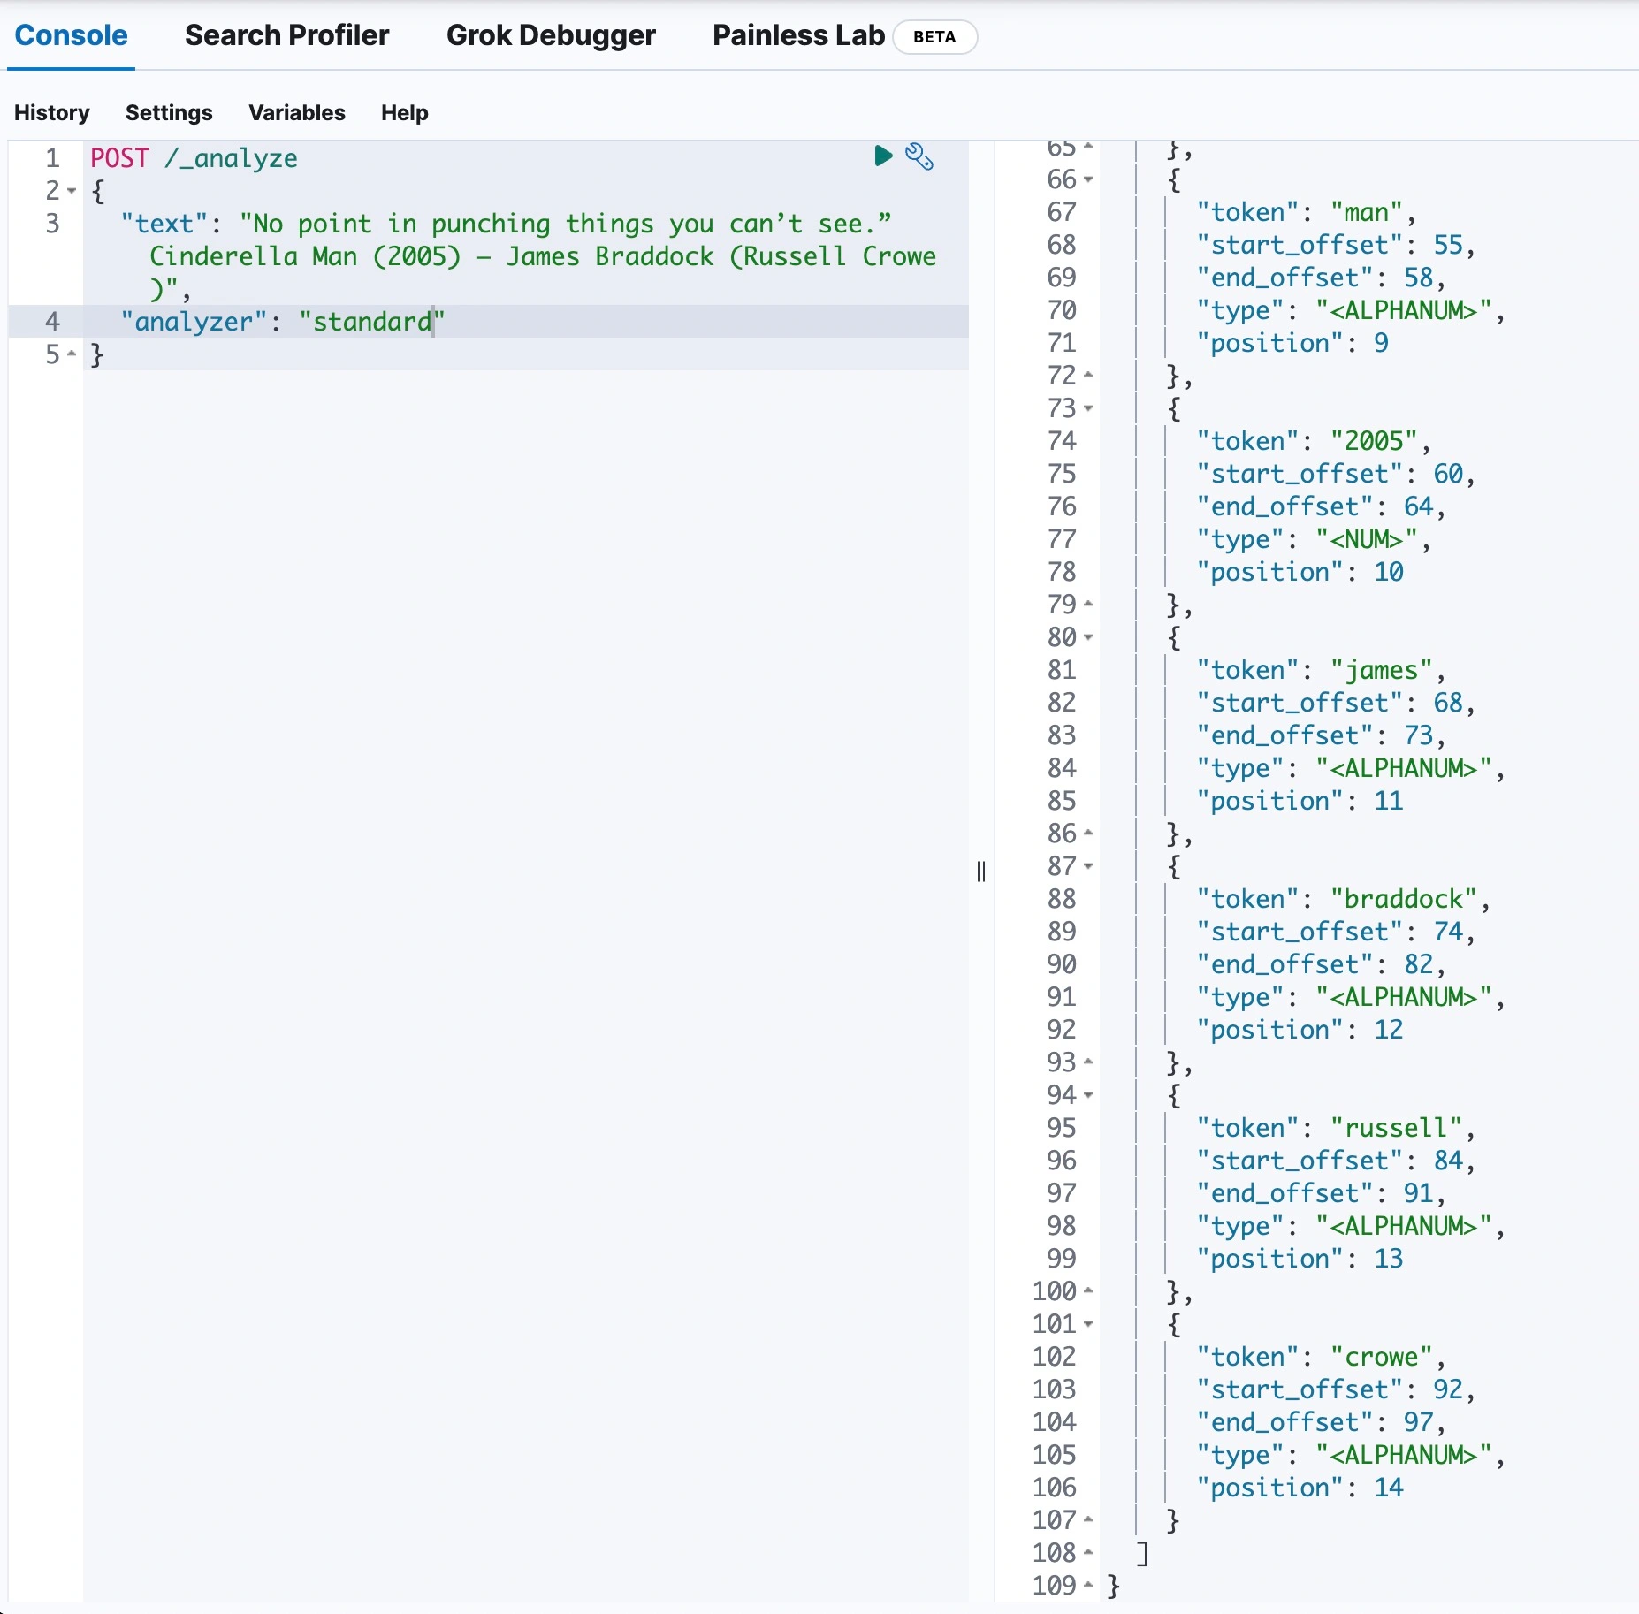Image resolution: width=1639 pixels, height=1614 pixels.
Task: Open the Grok Debugger tab
Action: [550, 35]
